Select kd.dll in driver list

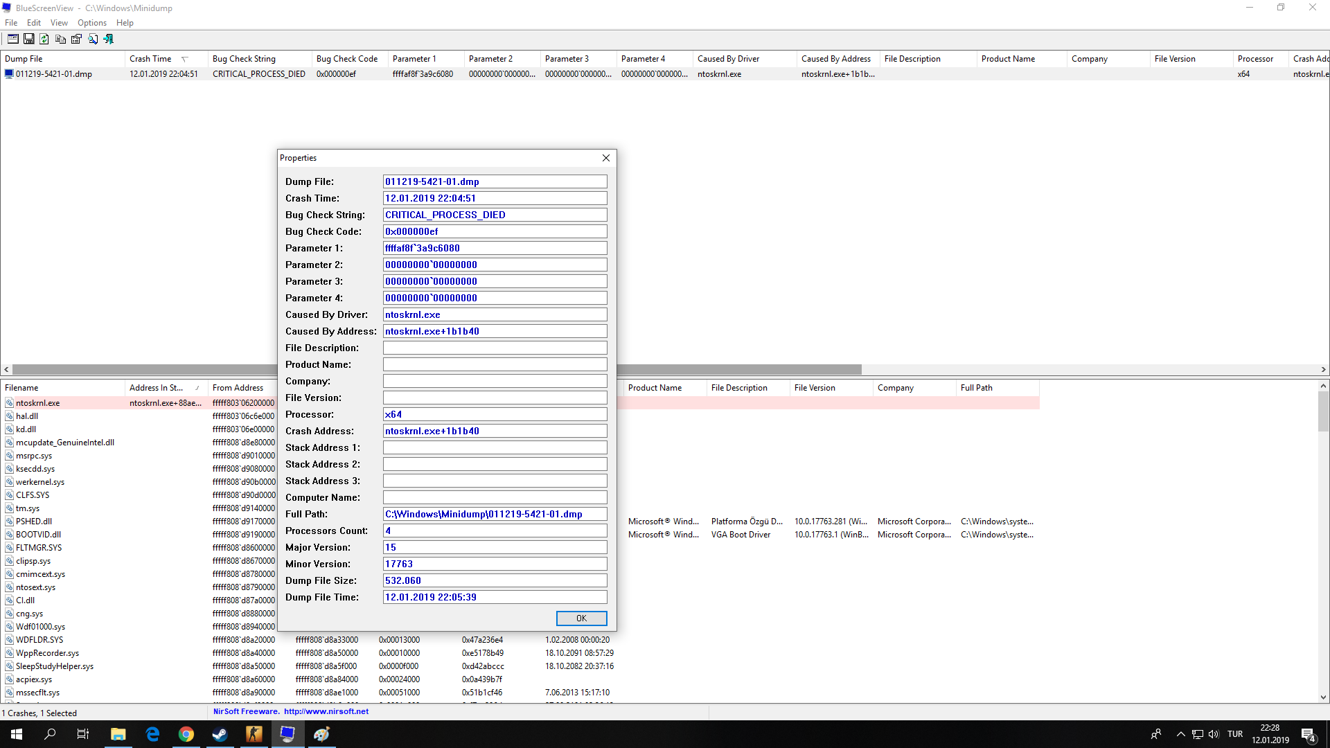(x=26, y=429)
